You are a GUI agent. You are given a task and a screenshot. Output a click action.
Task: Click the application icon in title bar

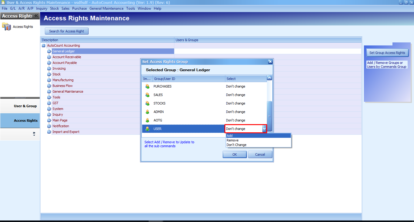(3, 2)
